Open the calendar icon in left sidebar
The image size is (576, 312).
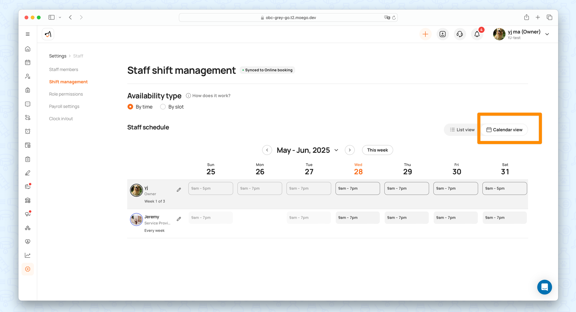click(28, 63)
